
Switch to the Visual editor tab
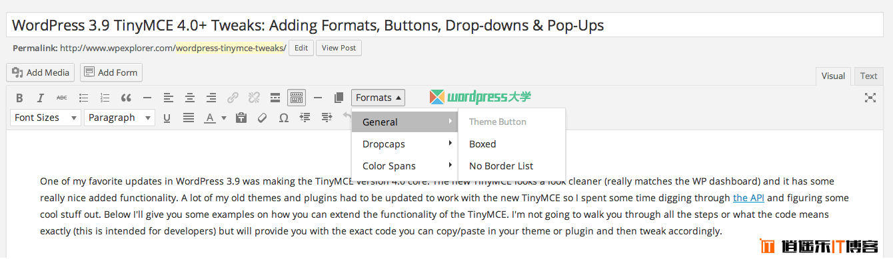coord(833,76)
